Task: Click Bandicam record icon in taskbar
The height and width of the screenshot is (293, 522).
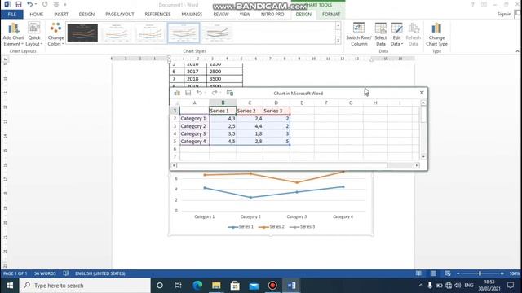Action: tap(272, 286)
